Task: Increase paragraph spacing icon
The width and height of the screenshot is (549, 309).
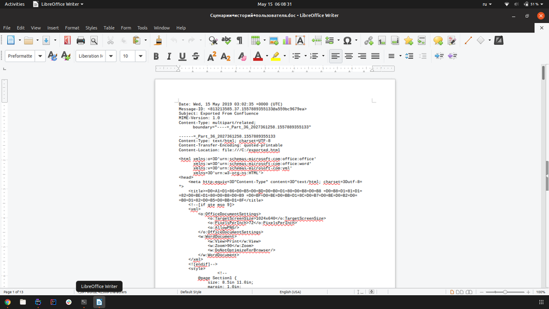Action: 409,56
